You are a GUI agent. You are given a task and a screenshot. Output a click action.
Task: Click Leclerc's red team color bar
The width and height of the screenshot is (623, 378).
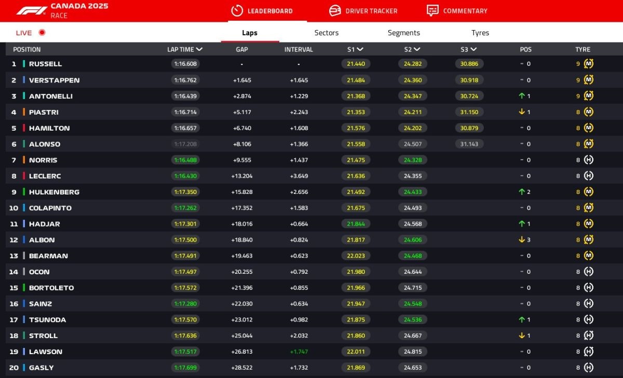24,176
